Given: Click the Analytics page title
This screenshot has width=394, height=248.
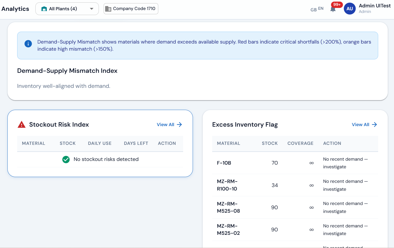Looking at the screenshot, I should click(x=15, y=9).
